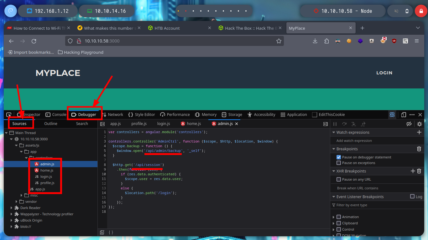Open the cookie extension icon
428x240 pixels.
click(349, 41)
